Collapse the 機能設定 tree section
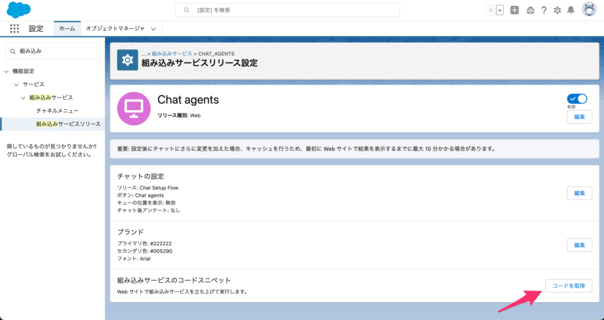The height and width of the screenshot is (320, 604). [x=6, y=71]
